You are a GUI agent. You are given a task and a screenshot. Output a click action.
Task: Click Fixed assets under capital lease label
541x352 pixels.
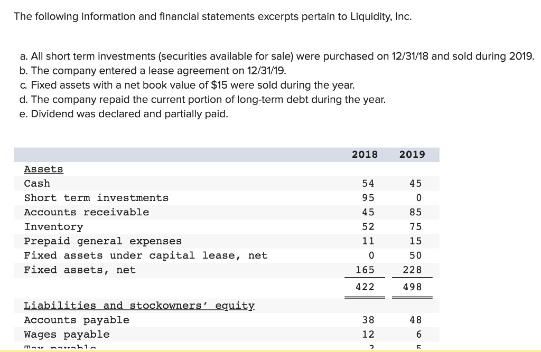[146, 255]
